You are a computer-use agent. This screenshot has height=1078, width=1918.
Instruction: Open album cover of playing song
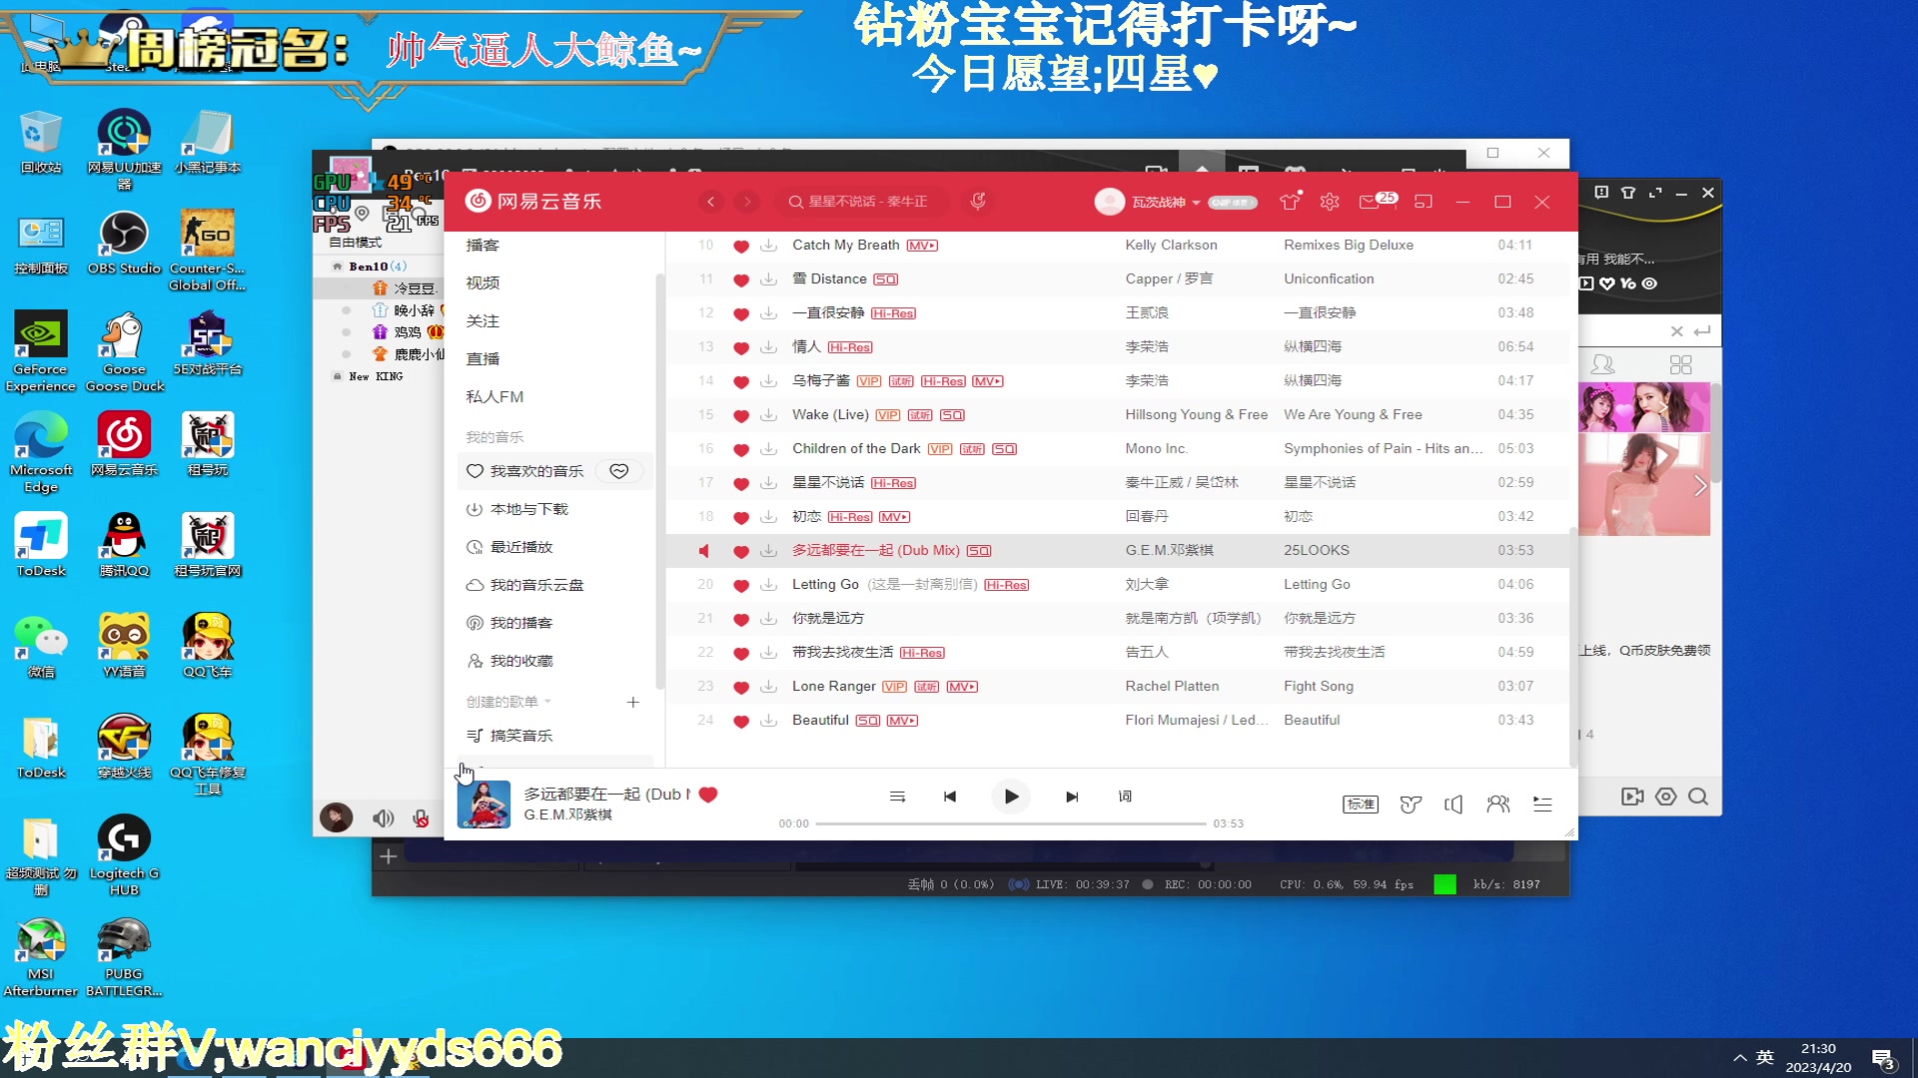click(x=483, y=804)
